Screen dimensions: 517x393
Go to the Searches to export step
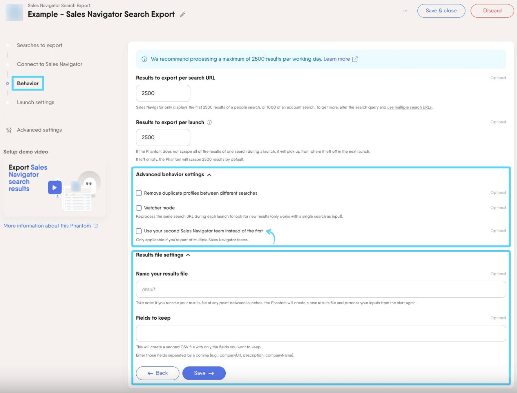[x=40, y=45]
